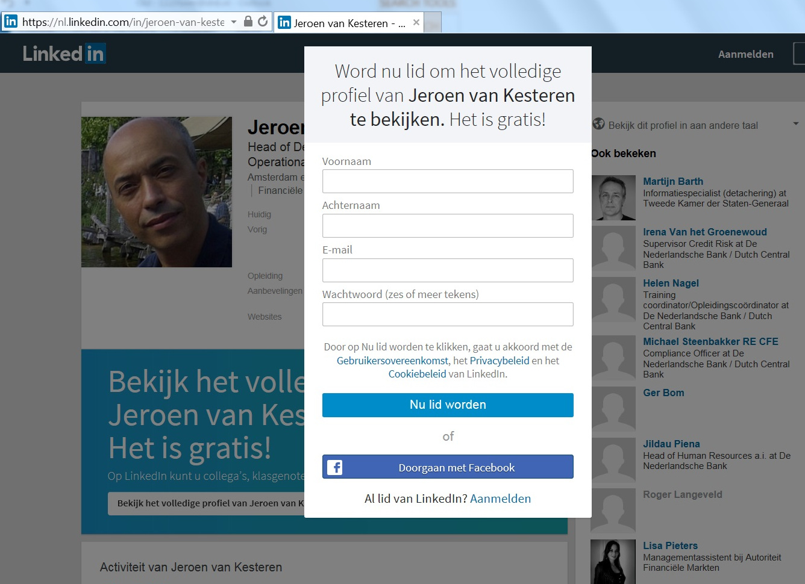Image resolution: width=805 pixels, height=584 pixels.
Task: Open the Privacybeleid link
Action: 499,361
